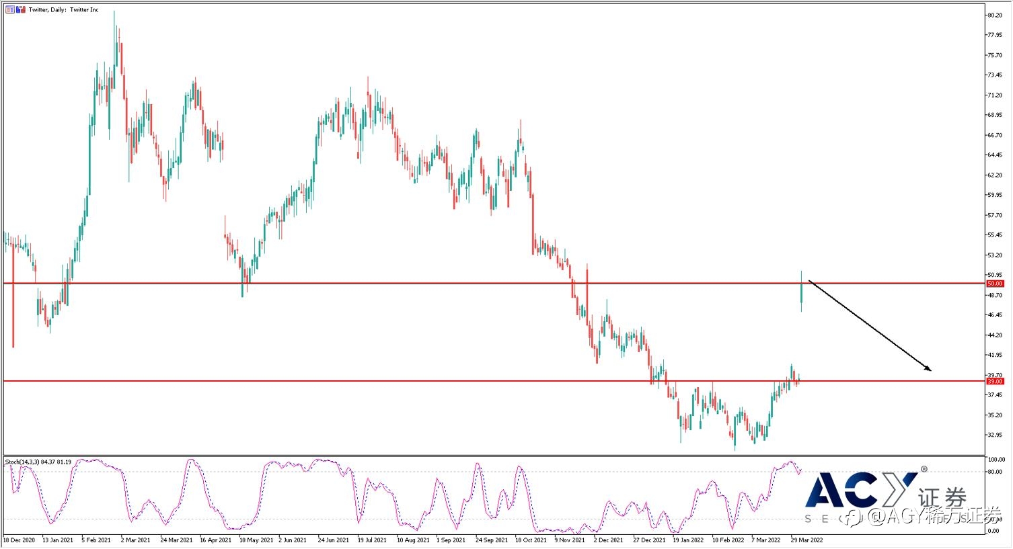Click the chart title 'Twitter, Daily: Twitter Inc'
The image size is (1013, 549).
(x=63, y=10)
